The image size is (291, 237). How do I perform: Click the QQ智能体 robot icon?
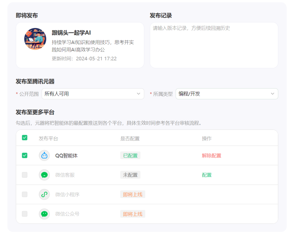click(44, 155)
